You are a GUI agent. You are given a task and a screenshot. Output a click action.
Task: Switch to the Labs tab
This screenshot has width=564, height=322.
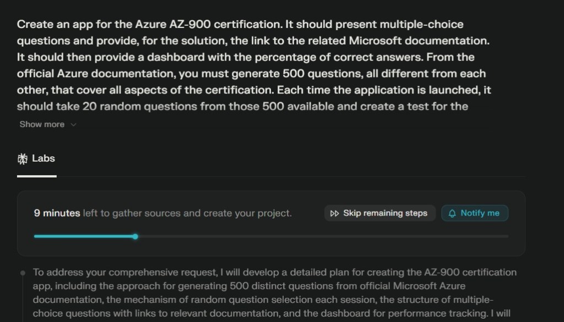tap(36, 159)
